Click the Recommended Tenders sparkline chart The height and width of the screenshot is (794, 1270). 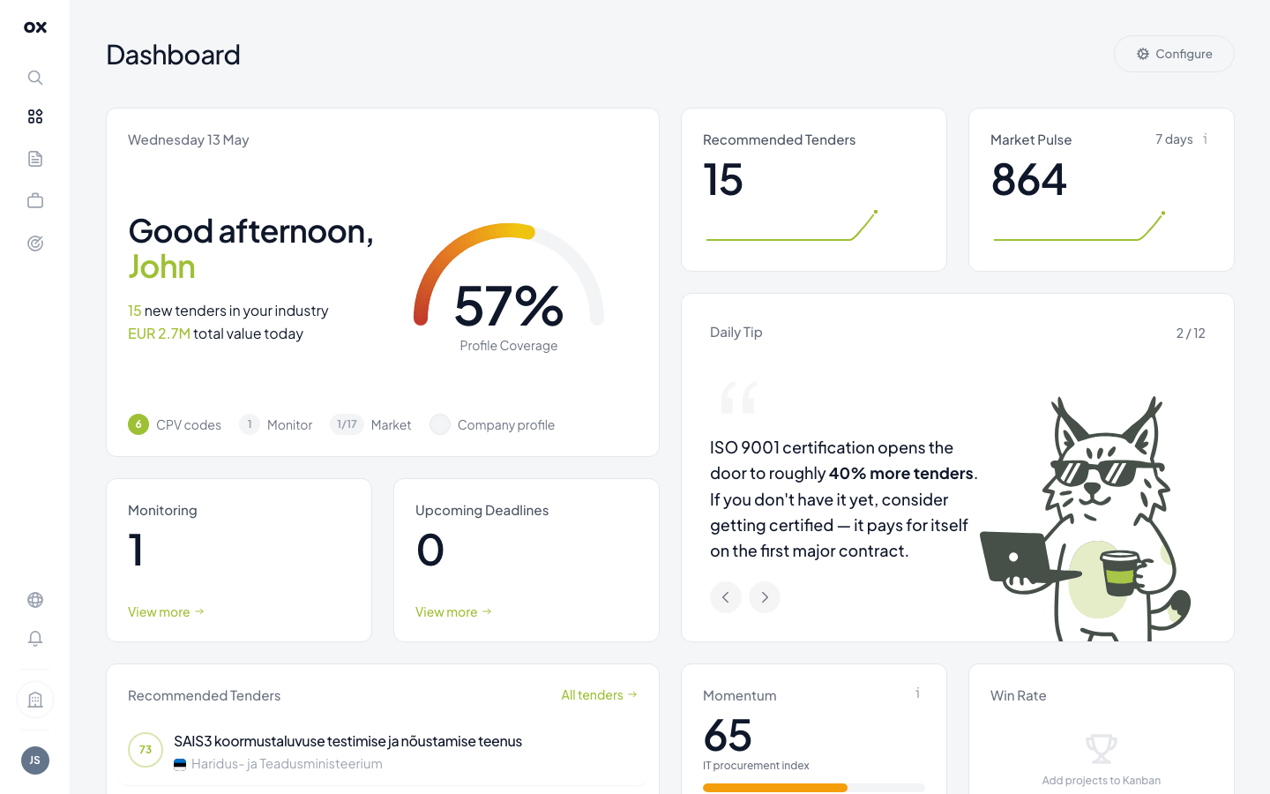(792, 226)
